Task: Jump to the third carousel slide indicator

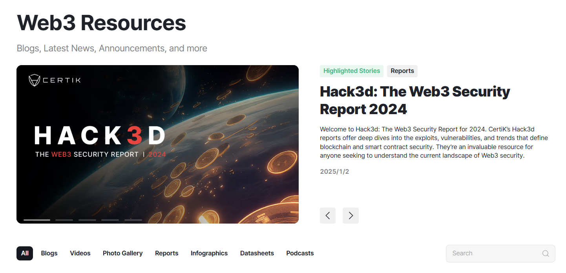Action: coord(87,220)
